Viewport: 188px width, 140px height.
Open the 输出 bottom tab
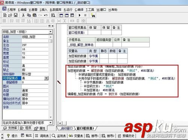(26, 136)
